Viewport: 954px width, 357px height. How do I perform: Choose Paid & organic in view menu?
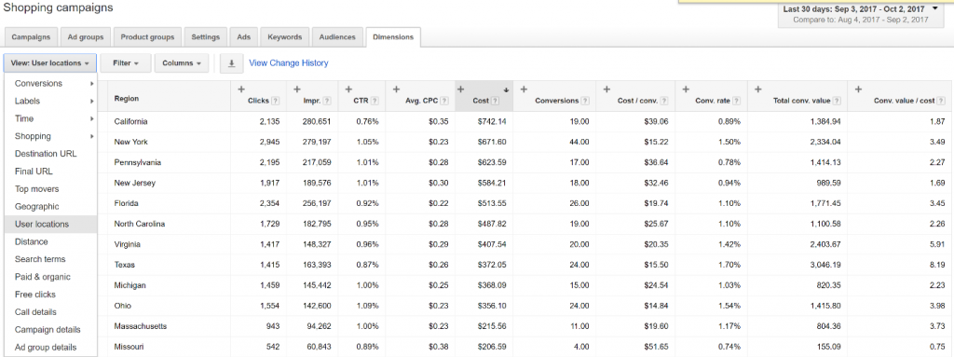(x=50, y=277)
